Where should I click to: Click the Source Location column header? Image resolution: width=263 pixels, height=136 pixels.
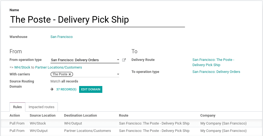[x=43, y=116]
